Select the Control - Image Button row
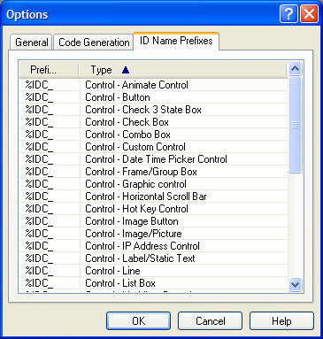This screenshot has height=339, width=323. (154, 221)
